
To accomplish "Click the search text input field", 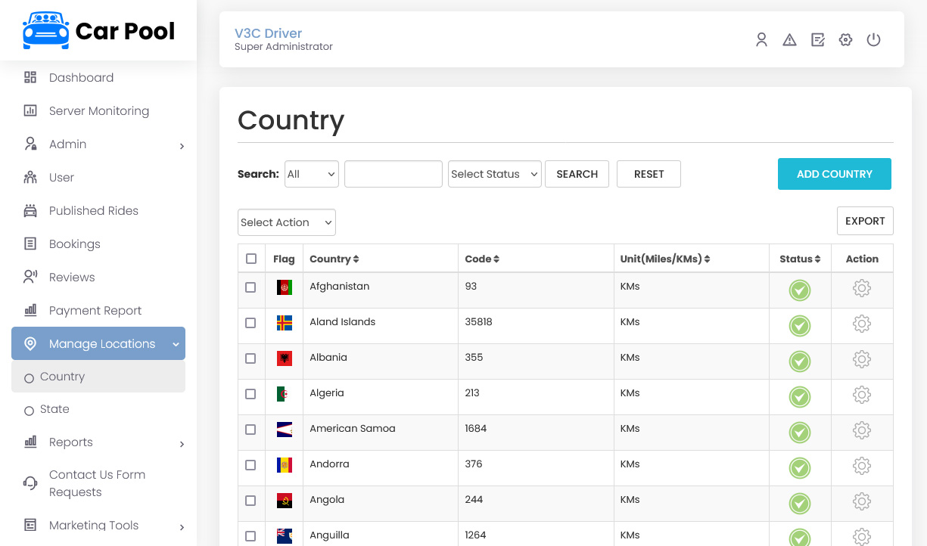I will pos(393,174).
